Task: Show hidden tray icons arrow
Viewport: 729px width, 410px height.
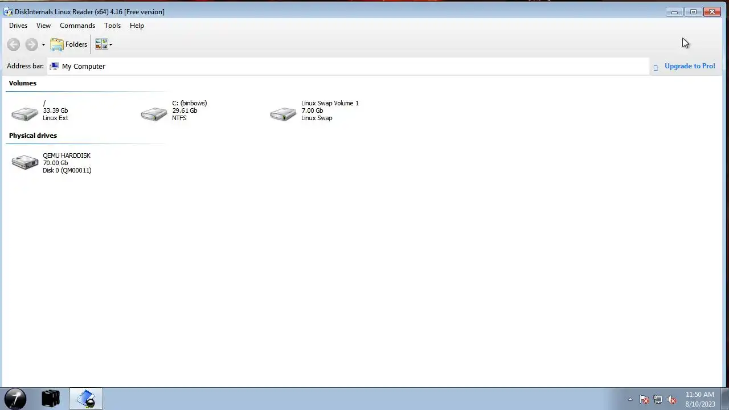Action: click(630, 400)
